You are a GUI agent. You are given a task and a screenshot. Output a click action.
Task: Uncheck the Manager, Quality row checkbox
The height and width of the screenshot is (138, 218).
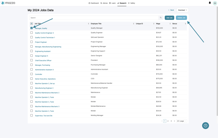(x=32, y=28)
